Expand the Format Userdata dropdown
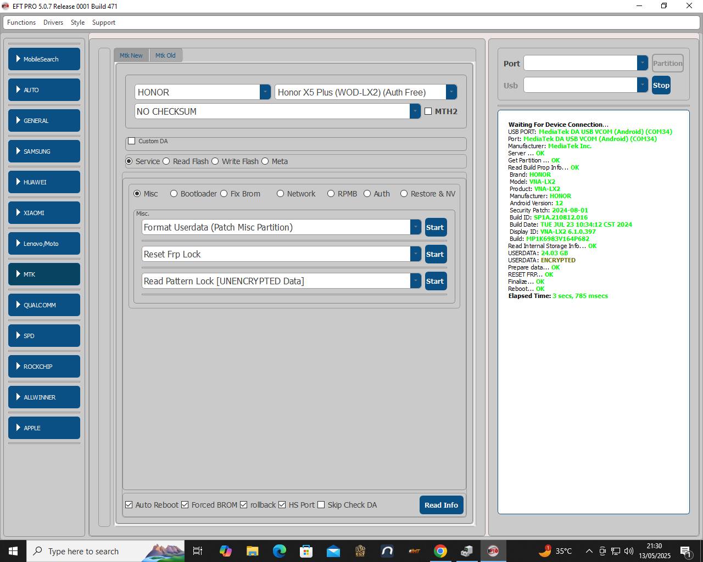Screen dimensions: 703x562 coord(416,227)
